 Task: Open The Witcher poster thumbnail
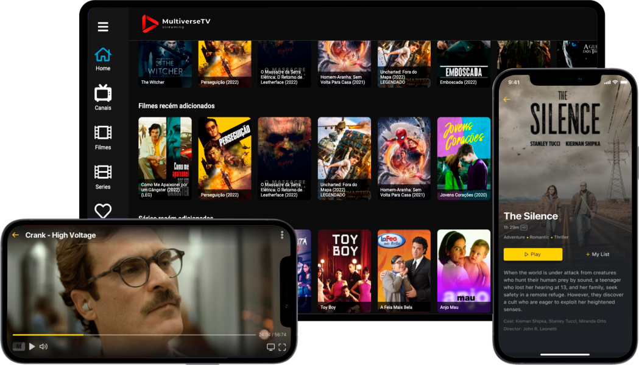165,64
